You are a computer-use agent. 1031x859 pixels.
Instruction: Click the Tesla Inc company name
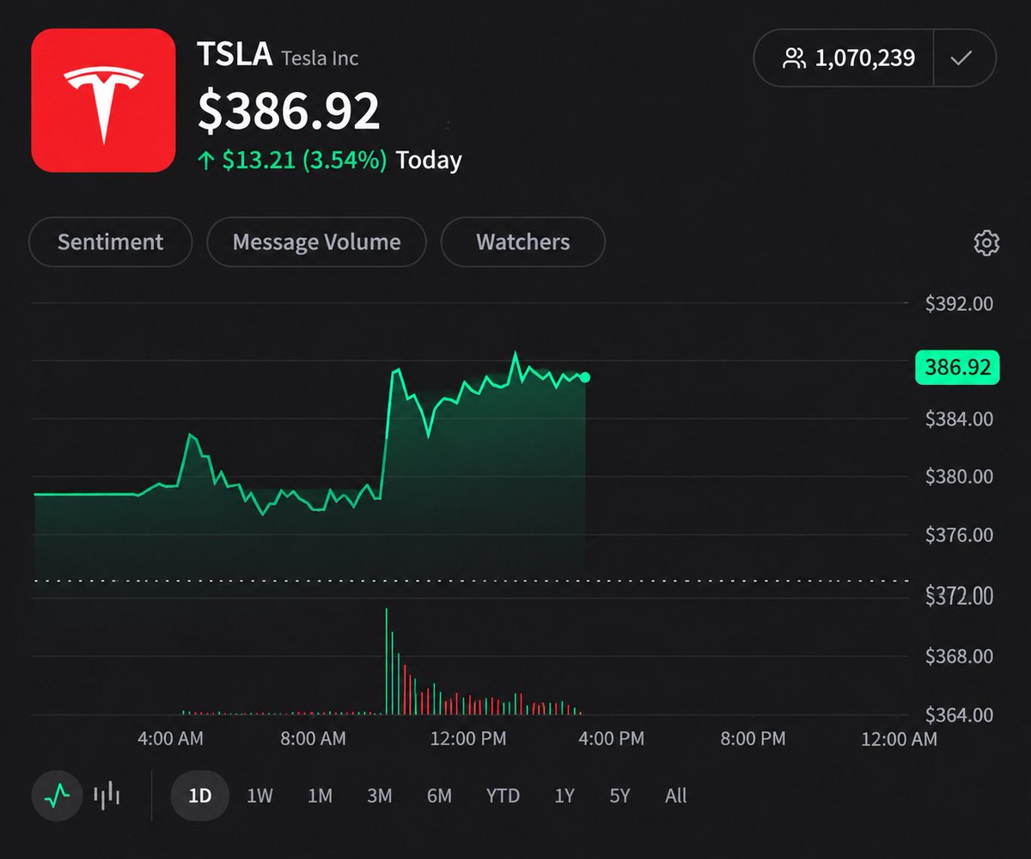[x=320, y=58]
